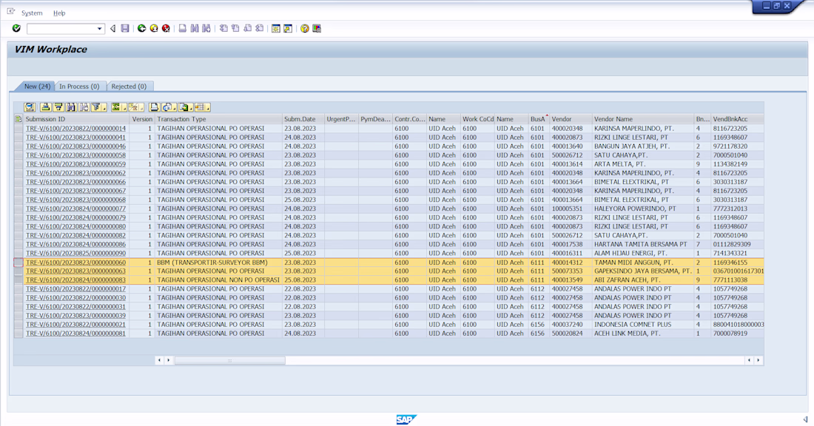
Task: Click the Export icon in grid toolbar
Action: click(184, 107)
